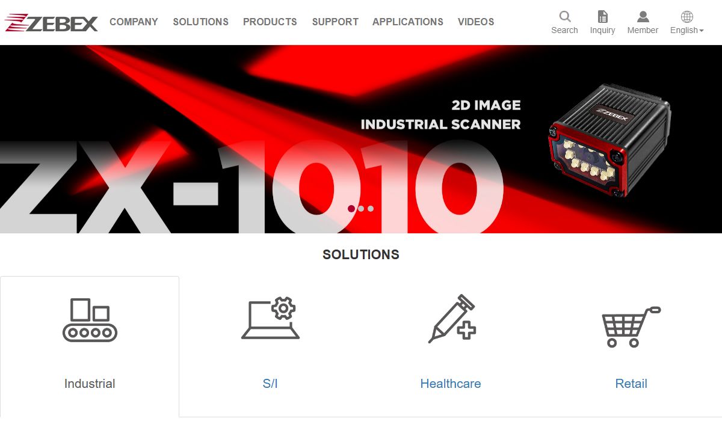
Task: Click the S/I laptop gear icon
Action: (270, 318)
